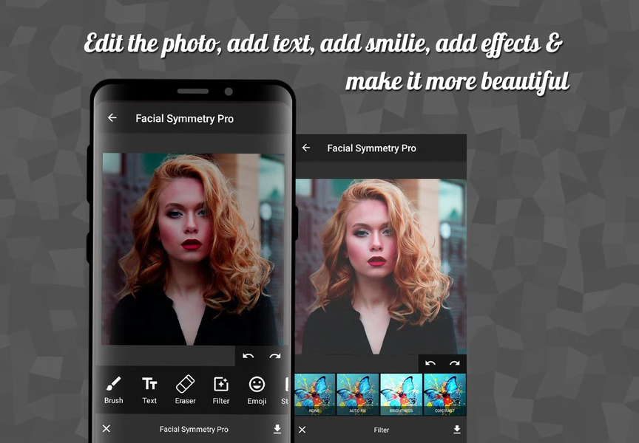Tap download icon on the Filter bar
639x443 pixels.
(456, 430)
